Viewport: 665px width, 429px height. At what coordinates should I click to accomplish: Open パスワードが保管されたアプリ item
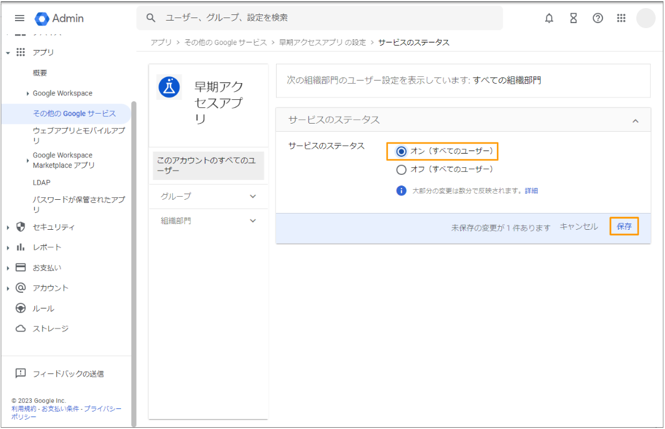click(x=79, y=204)
